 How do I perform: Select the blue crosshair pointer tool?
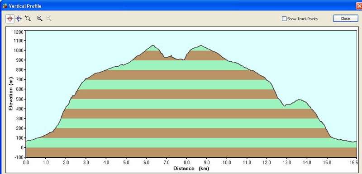pyautogui.click(x=19, y=18)
